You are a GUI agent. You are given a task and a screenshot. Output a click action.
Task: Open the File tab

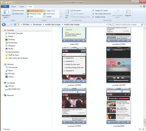pos(5,7)
